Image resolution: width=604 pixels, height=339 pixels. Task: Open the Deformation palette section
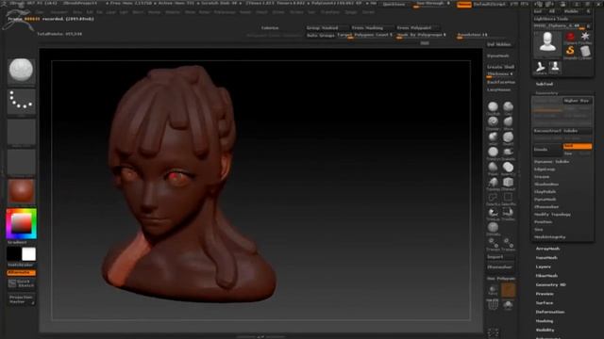coord(550,312)
